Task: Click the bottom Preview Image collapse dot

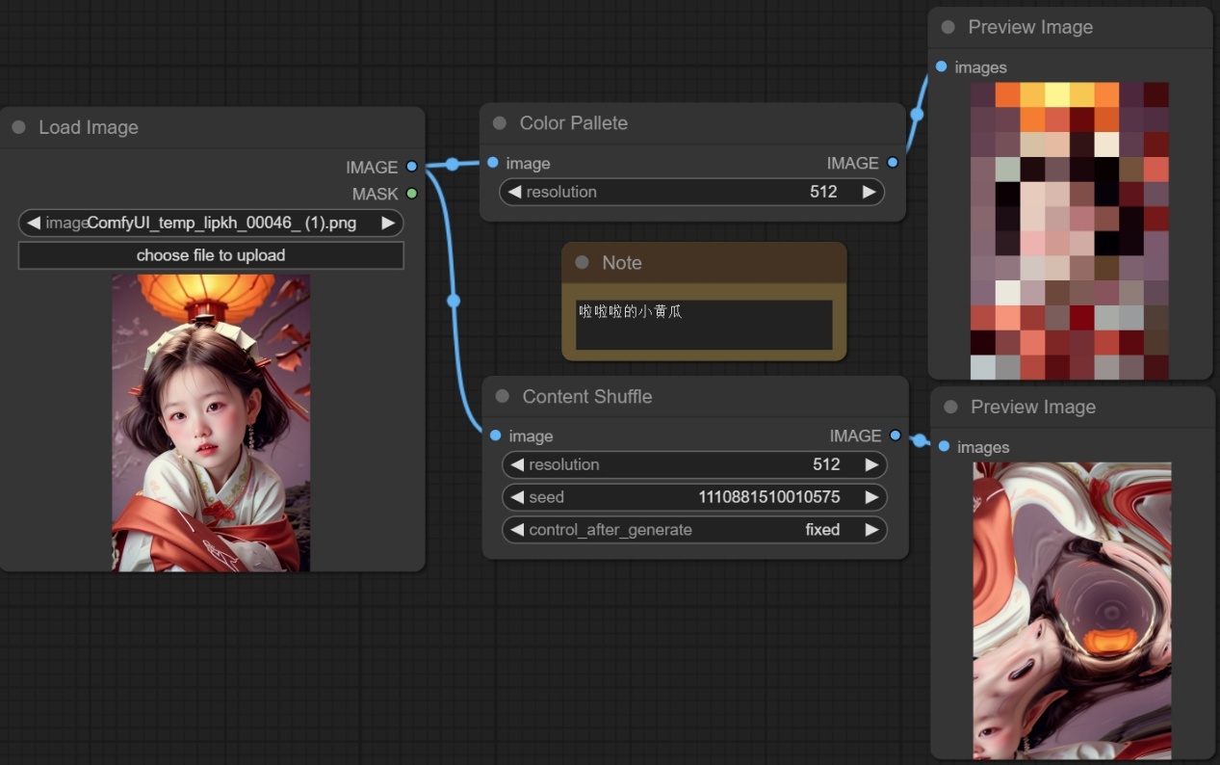Action: tap(950, 407)
